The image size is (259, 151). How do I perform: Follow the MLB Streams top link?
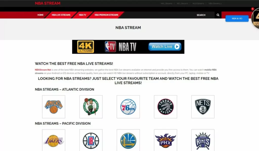[x=198, y=4]
